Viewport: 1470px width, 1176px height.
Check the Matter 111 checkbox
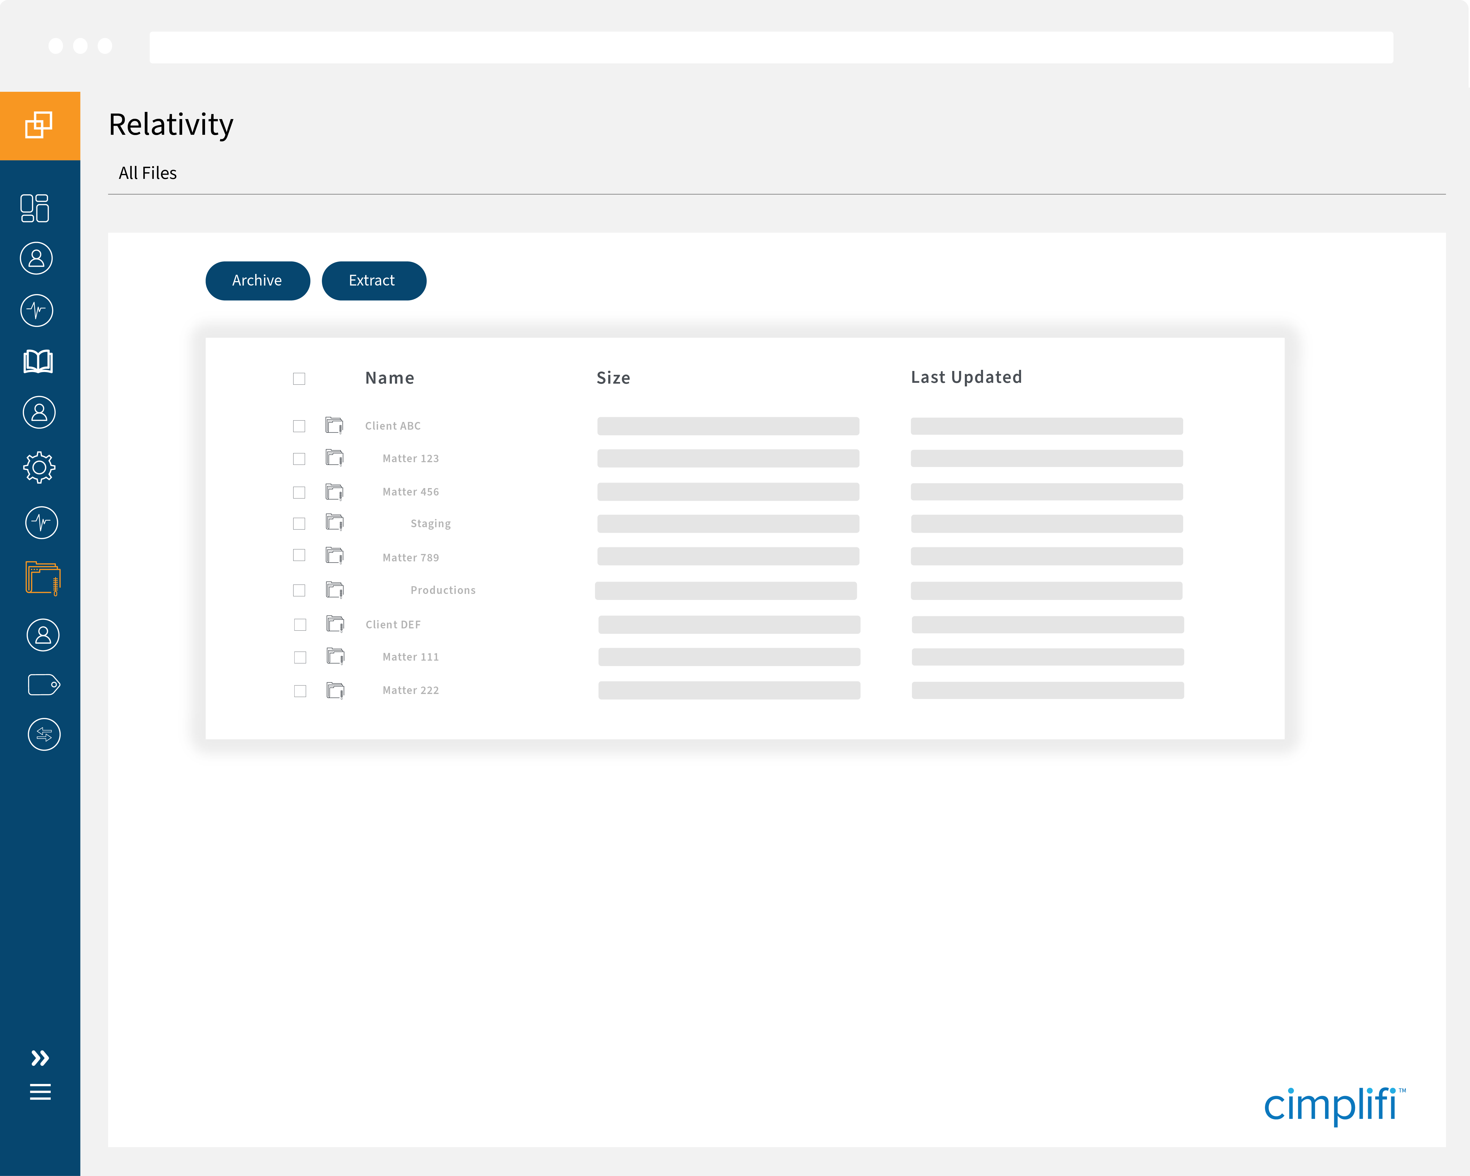[300, 657]
